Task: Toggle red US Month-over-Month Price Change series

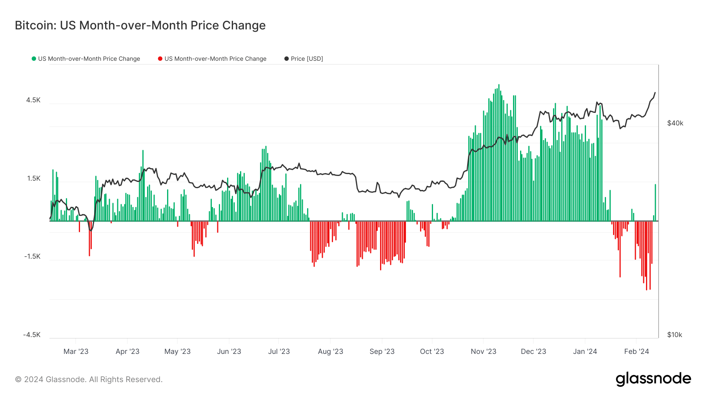Action: (x=215, y=59)
